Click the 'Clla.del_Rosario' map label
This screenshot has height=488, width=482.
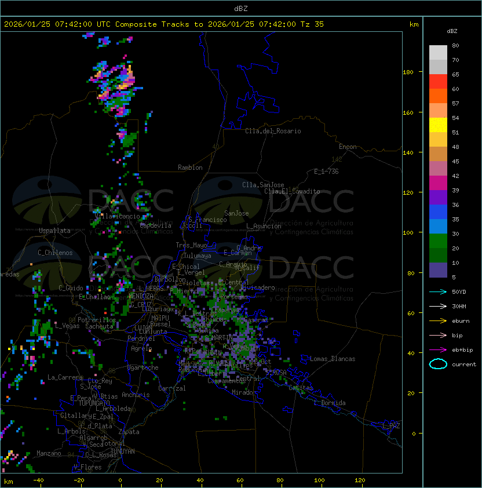273,131
